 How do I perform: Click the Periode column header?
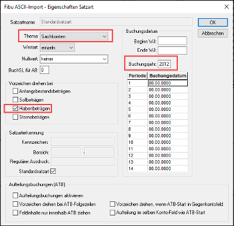(137, 76)
